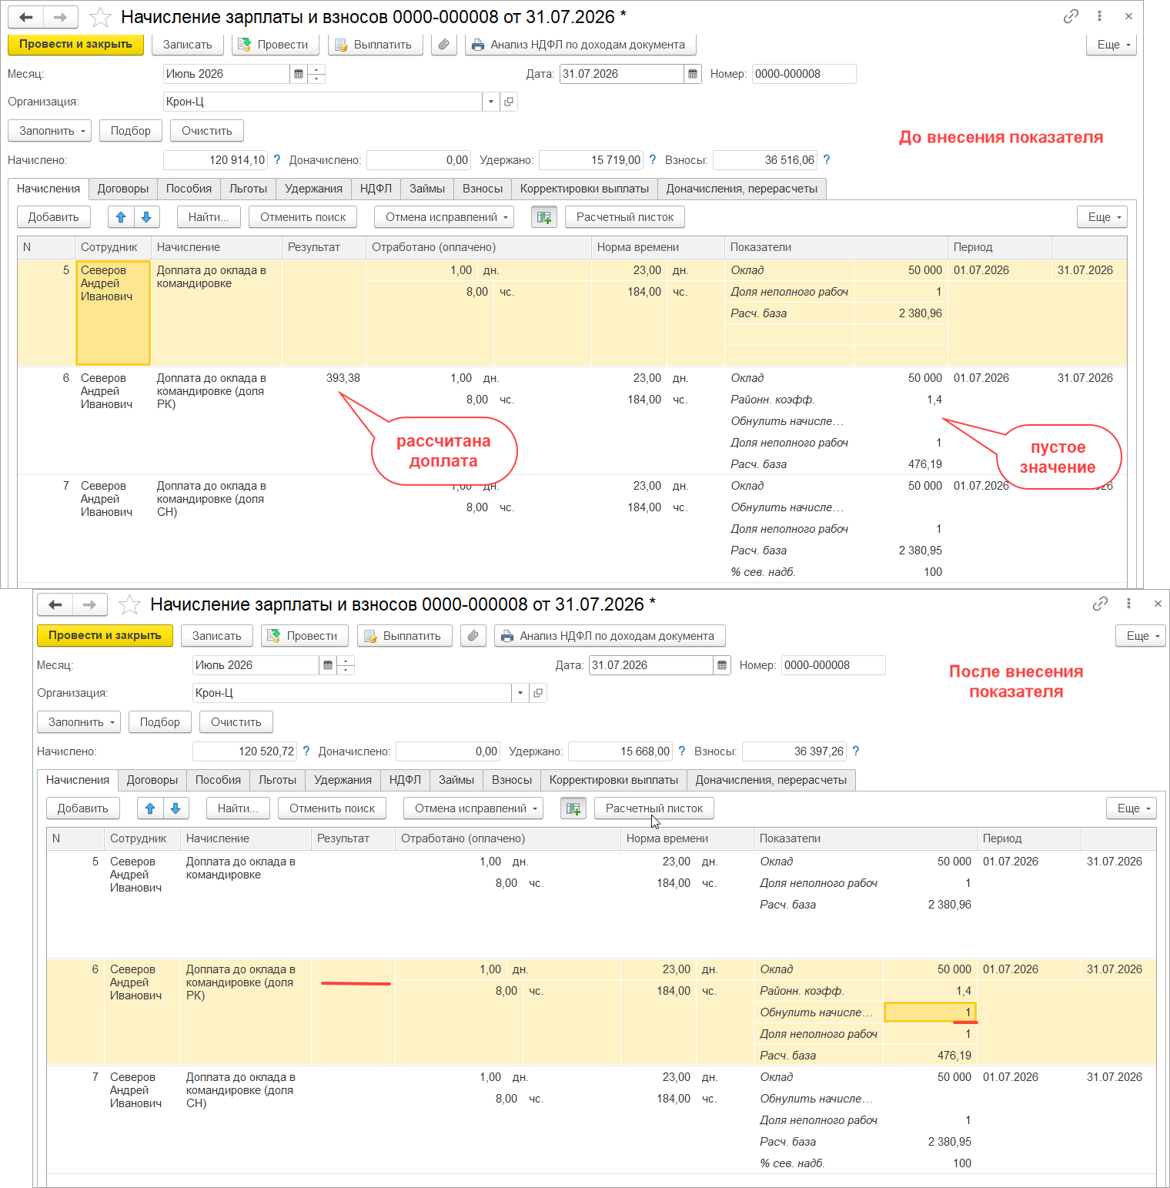Click Провести и закрыть in bottom window
Viewport: 1170px width, 1188px height.
tap(105, 635)
